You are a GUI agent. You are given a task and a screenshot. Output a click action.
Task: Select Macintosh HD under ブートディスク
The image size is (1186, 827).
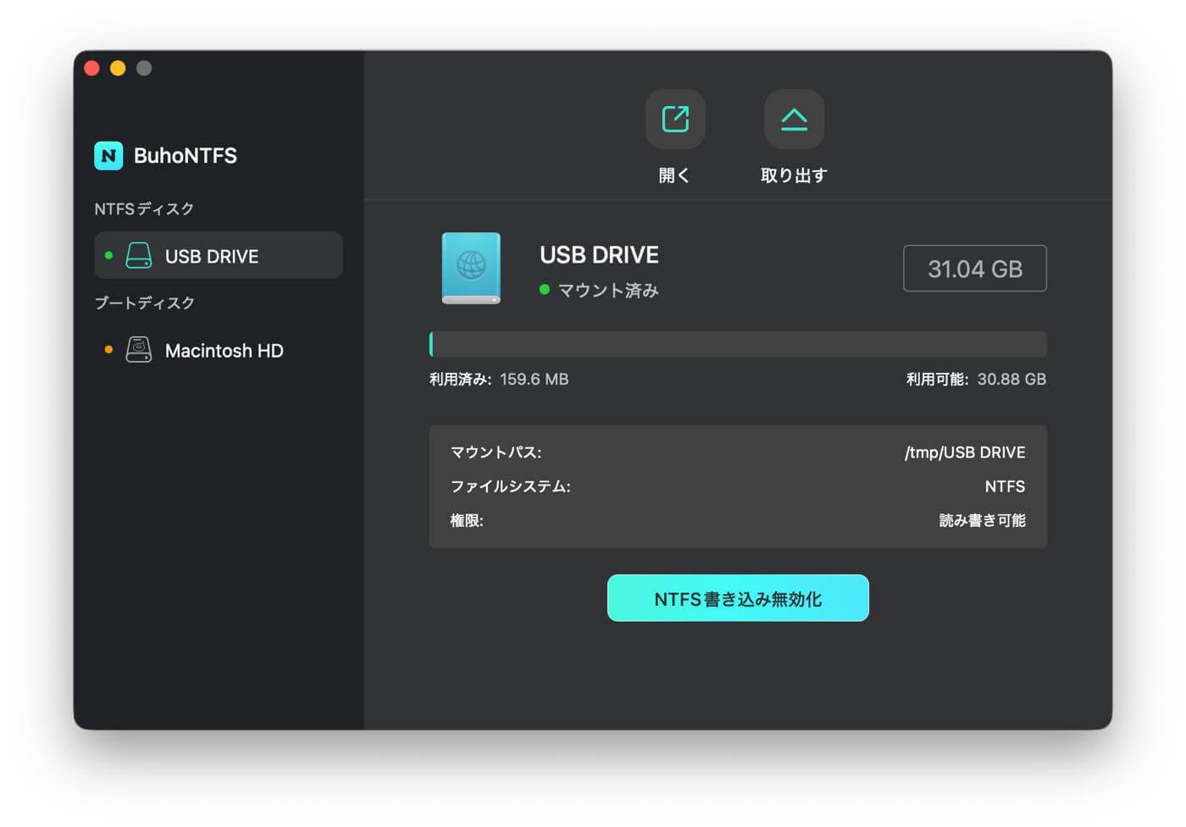pyautogui.click(x=225, y=350)
